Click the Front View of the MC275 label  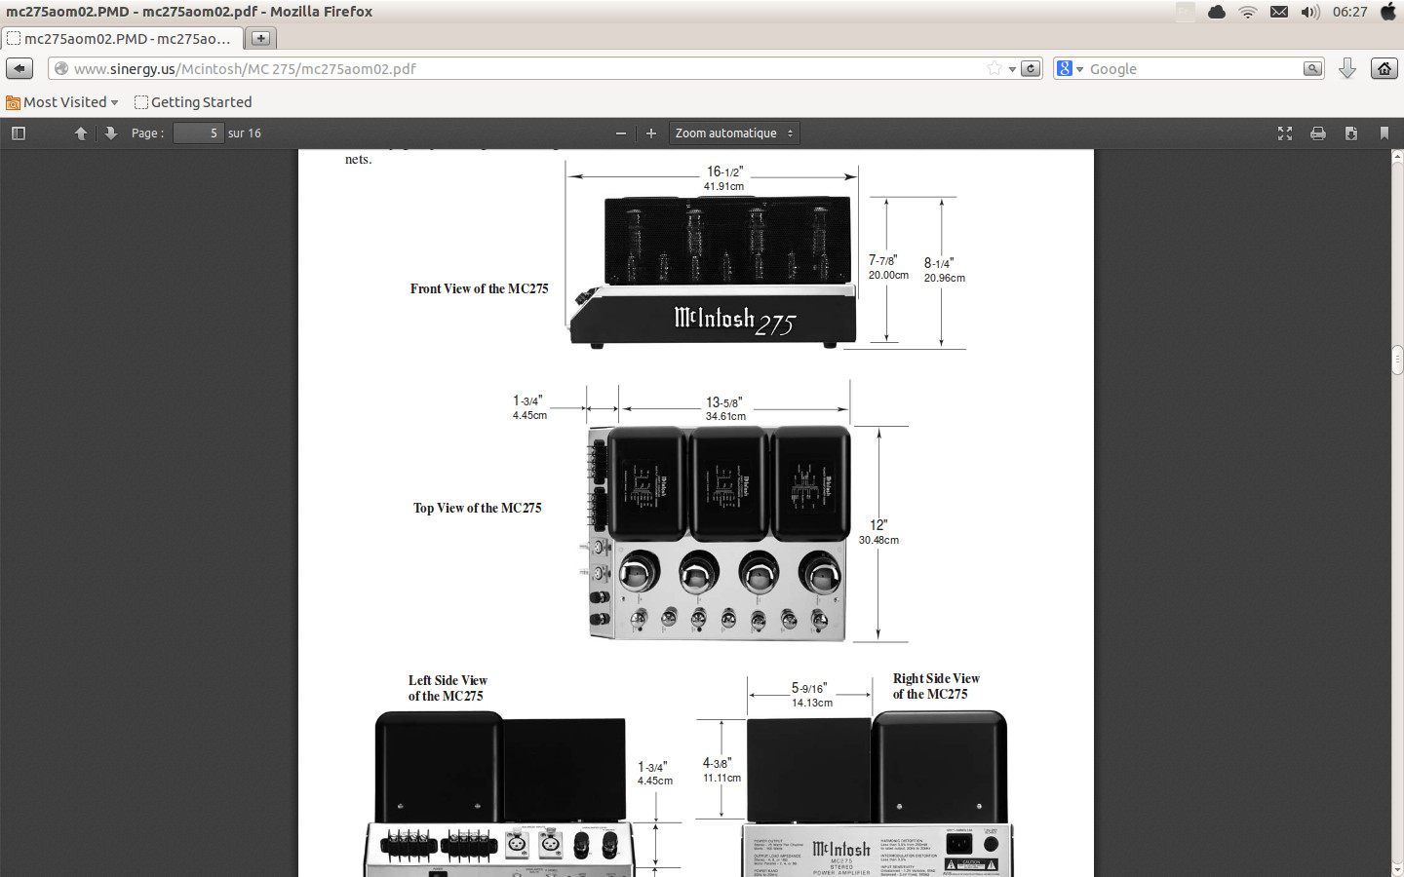click(480, 288)
